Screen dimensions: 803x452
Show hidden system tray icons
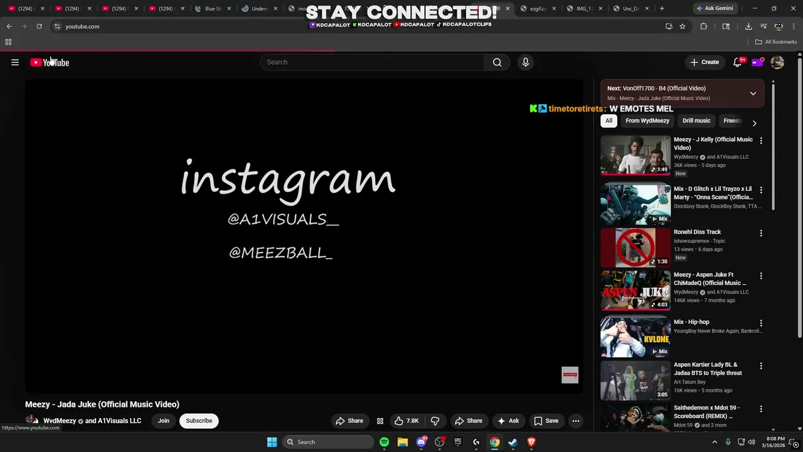715,442
